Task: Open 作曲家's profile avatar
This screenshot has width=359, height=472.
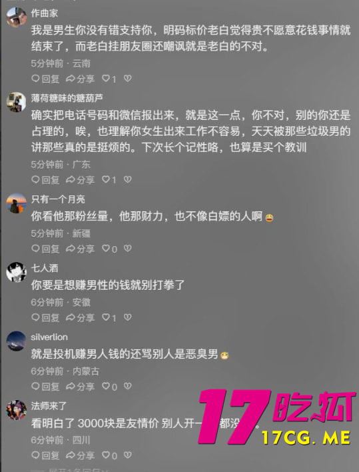Action: tap(17, 17)
